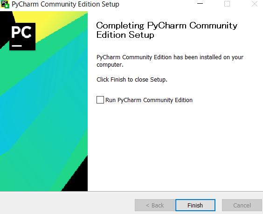The width and height of the screenshot is (263, 214).
Task: Click the 'Completing PyCharm Community Edition Setup' heading
Action: point(167,30)
